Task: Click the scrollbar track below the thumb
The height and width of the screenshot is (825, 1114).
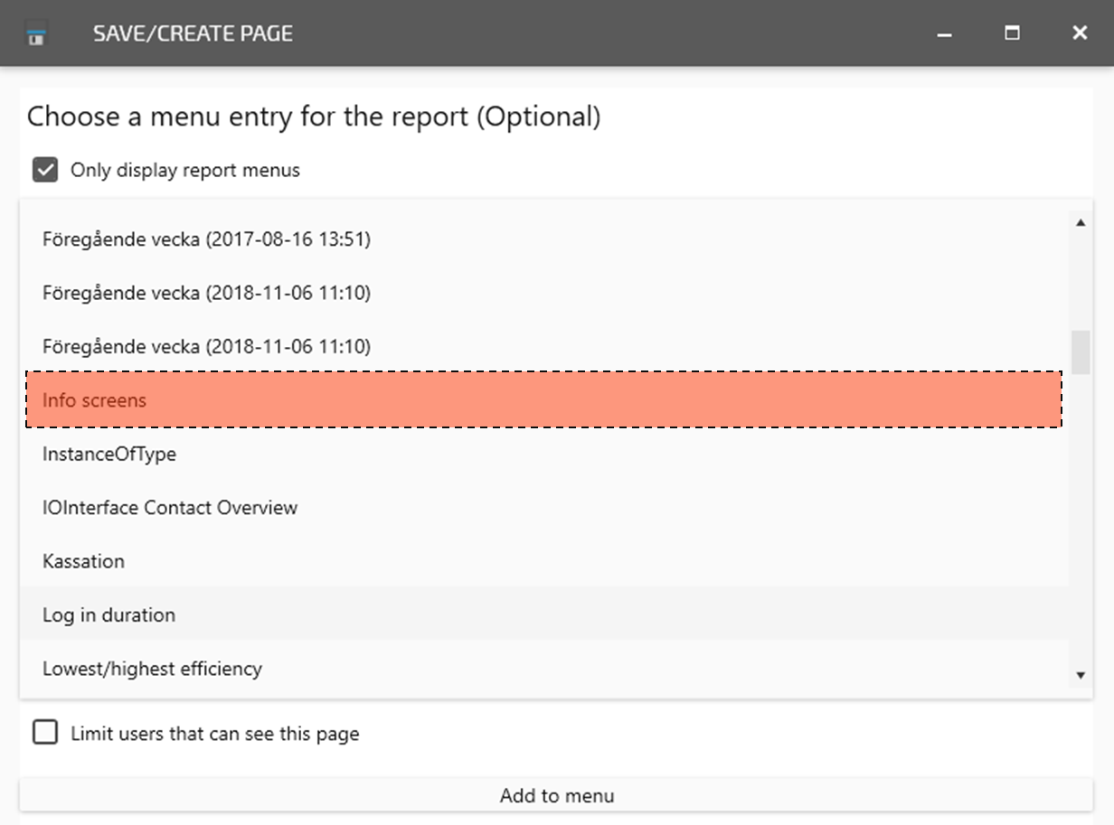Action: [1081, 524]
